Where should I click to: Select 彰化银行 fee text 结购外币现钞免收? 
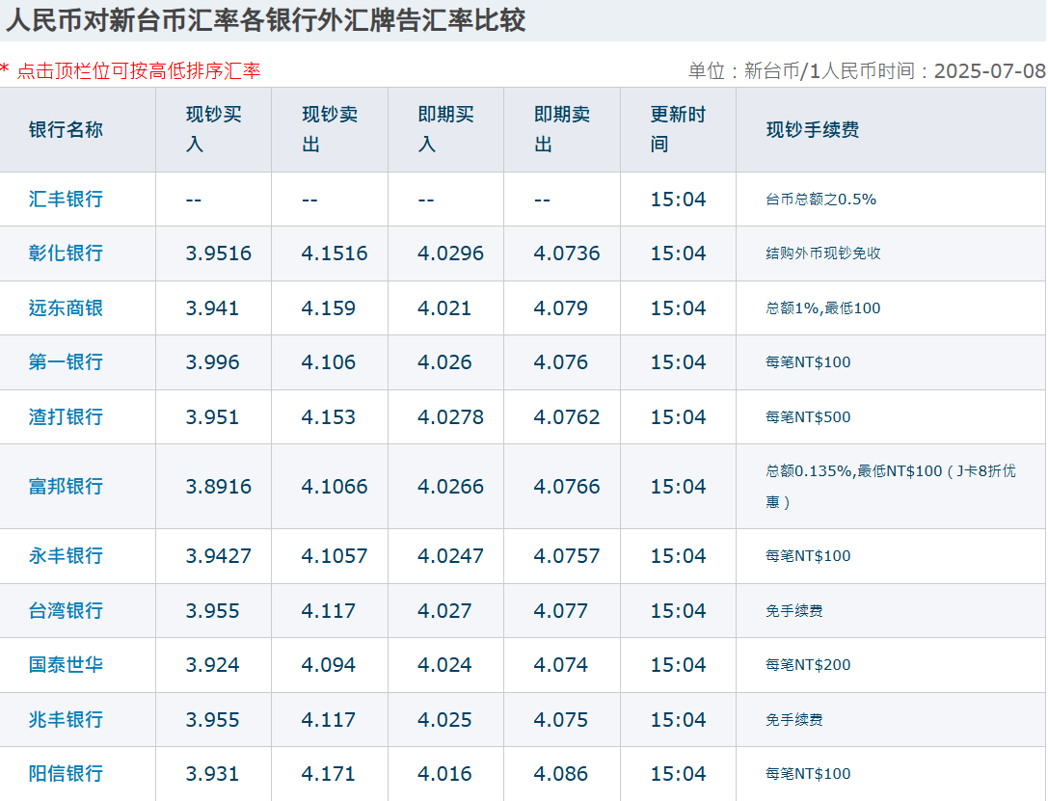click(822, 254)
